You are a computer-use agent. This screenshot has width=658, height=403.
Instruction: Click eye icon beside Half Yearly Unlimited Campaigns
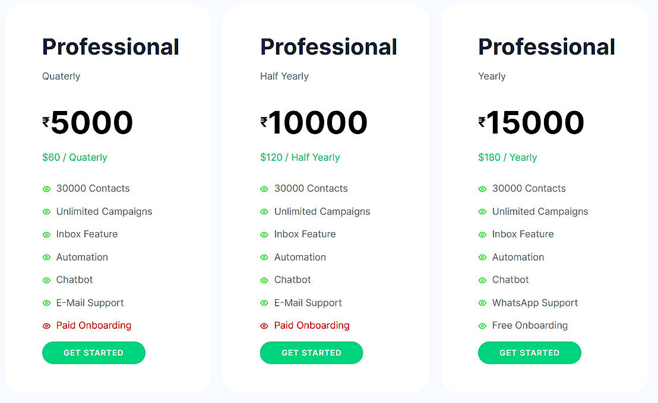coord(264,212)
